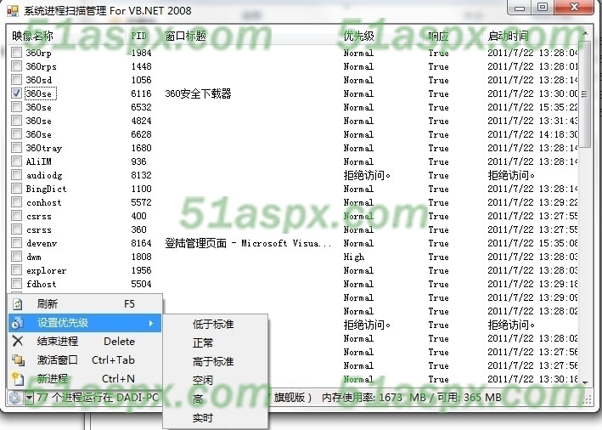Click the scrollbar up arrow

click(x=585, y=33)
